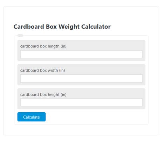
Task: Click the '(in)' unit on the length label
Action: 63,46
